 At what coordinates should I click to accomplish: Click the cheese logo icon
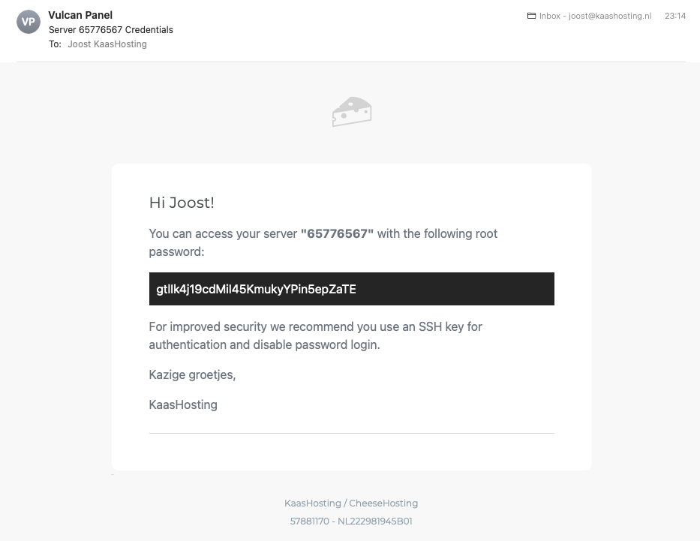tap(352, 112)
